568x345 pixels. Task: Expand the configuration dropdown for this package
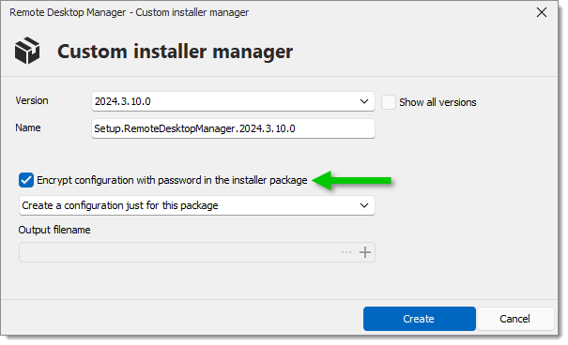click(197, 205)
